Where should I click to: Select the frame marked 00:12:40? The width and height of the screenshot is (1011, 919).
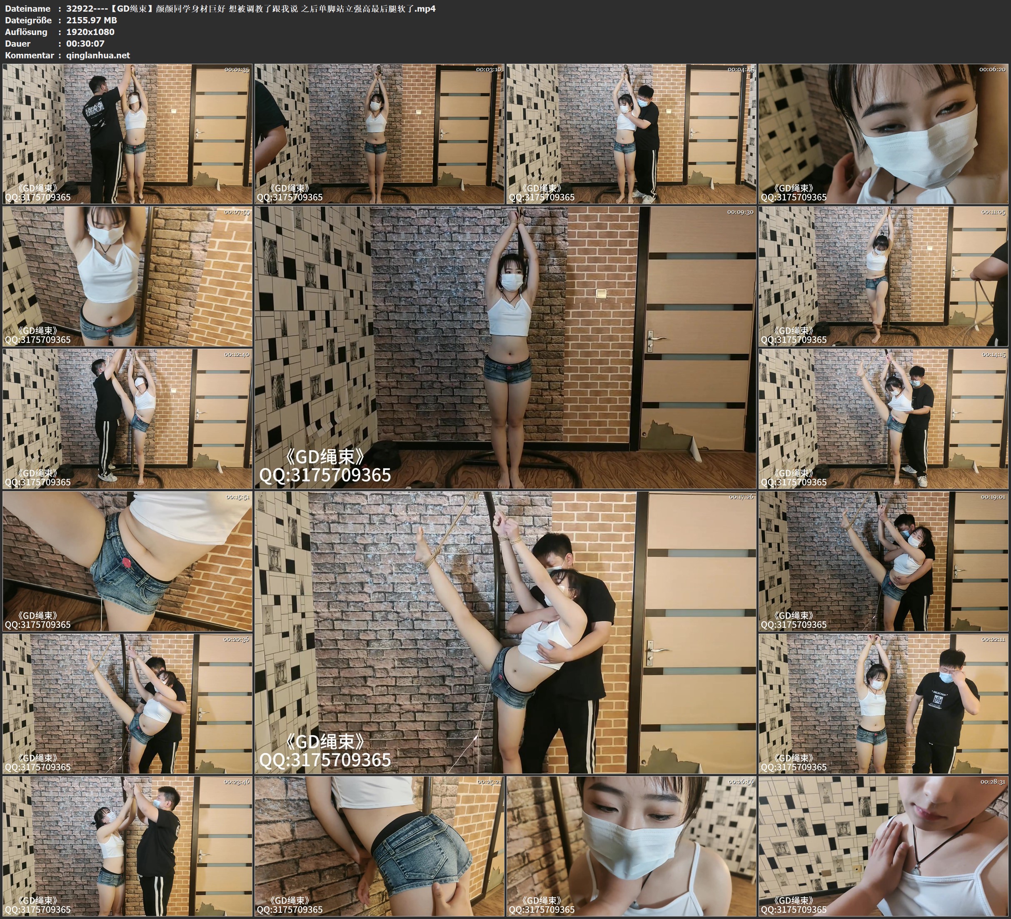[x=127, y=418]
